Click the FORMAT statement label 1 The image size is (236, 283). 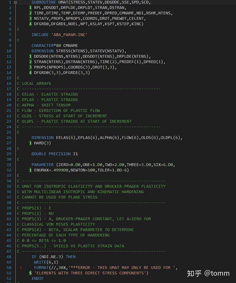[21, 268]
